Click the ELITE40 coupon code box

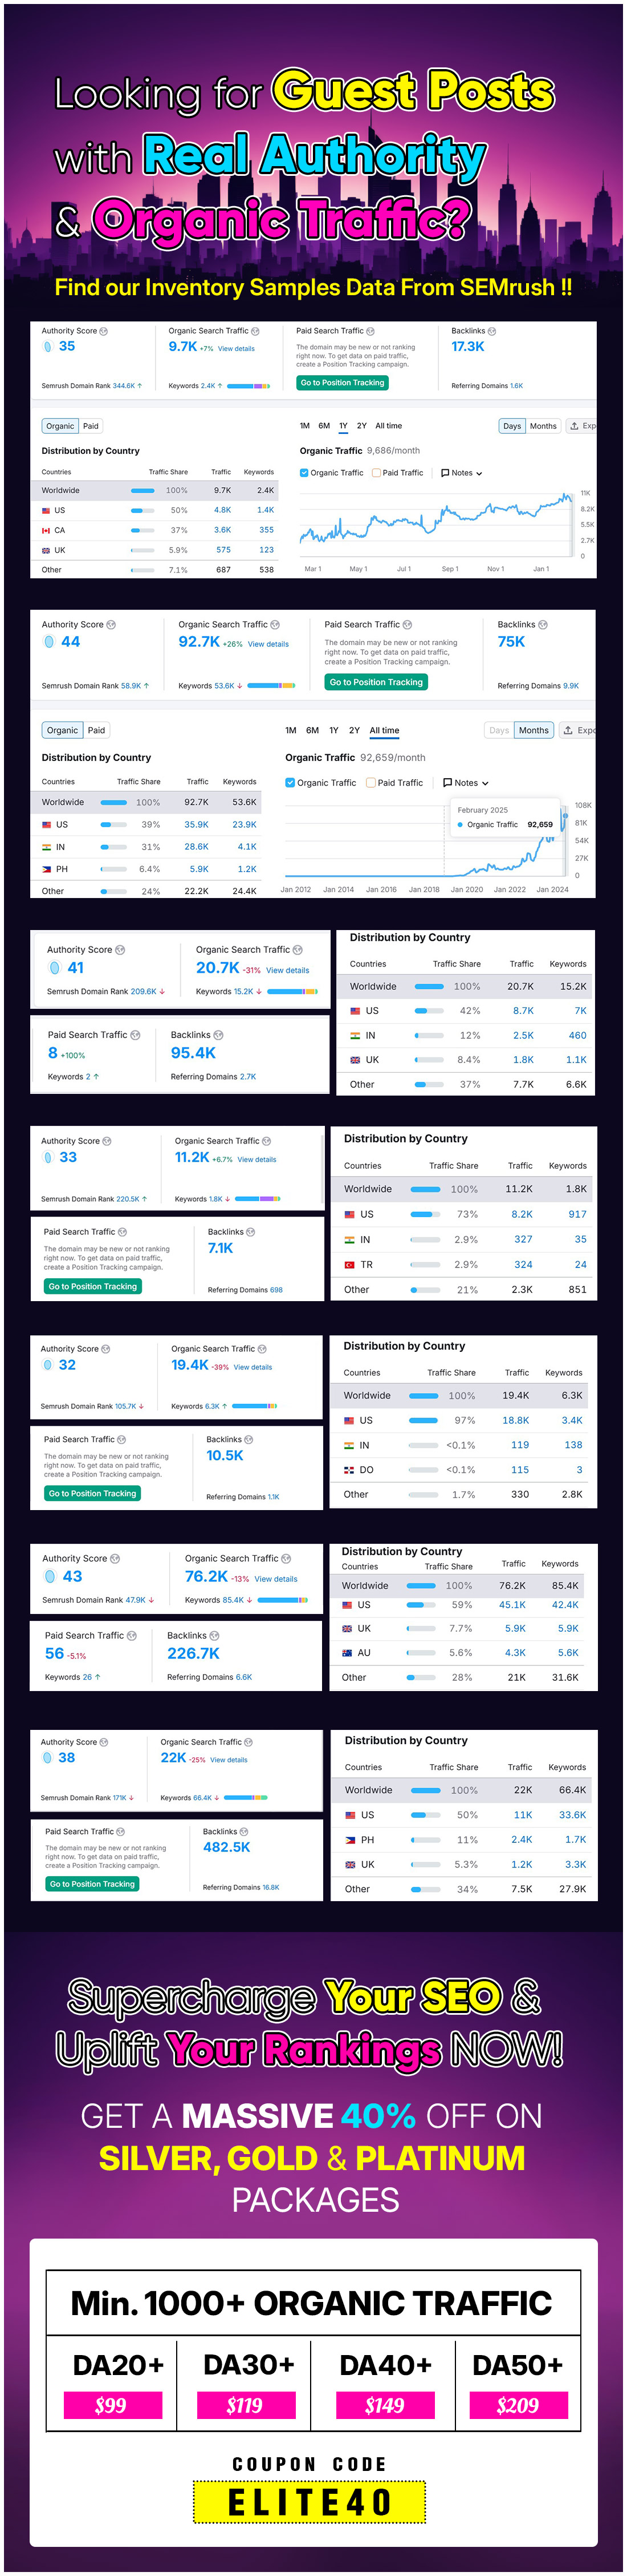click(x=310, y=2501)
